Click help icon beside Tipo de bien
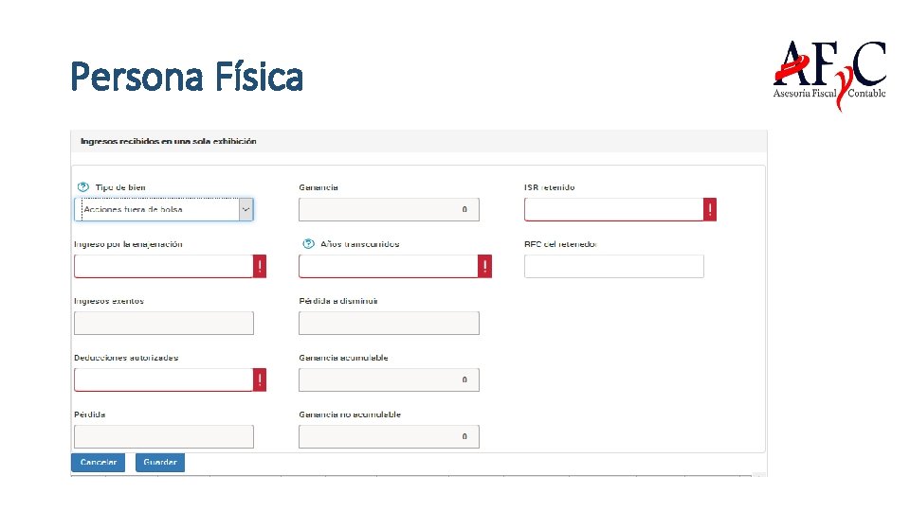This screenshot has height=511, width=910. [82, 187]
